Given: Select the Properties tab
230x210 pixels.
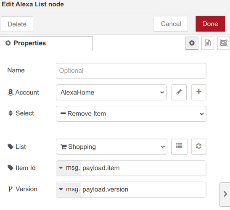Looking at the screenshot, I should pos(46,43).
